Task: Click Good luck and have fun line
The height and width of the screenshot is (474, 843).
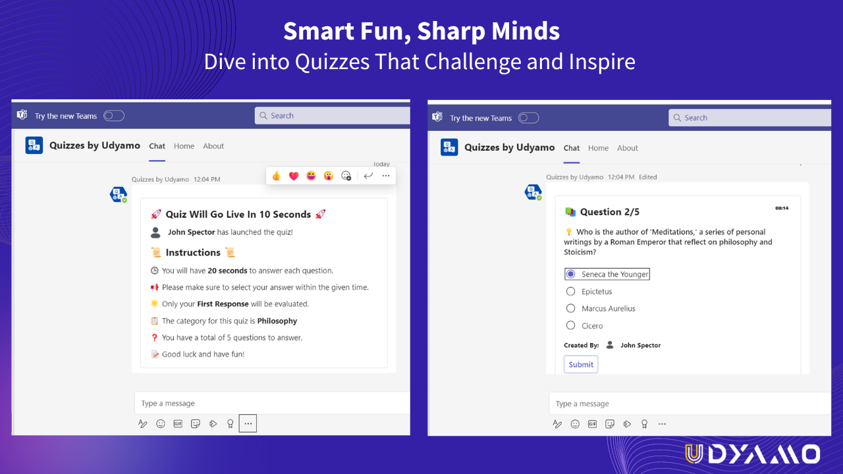Action: [x=203, y=354]
